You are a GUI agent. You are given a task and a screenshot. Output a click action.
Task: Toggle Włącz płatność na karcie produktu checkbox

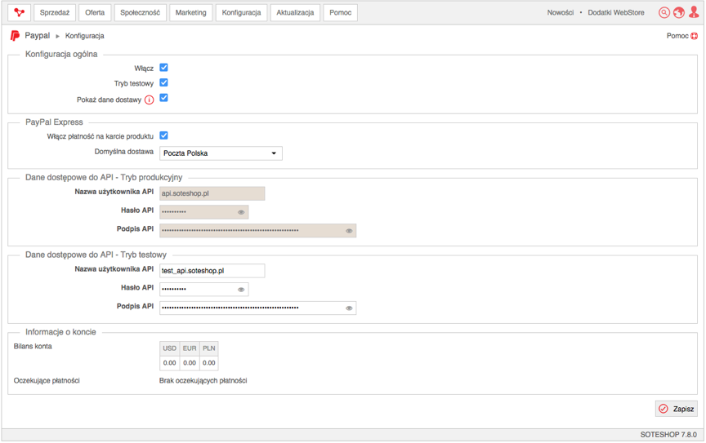tap(164, 135)
